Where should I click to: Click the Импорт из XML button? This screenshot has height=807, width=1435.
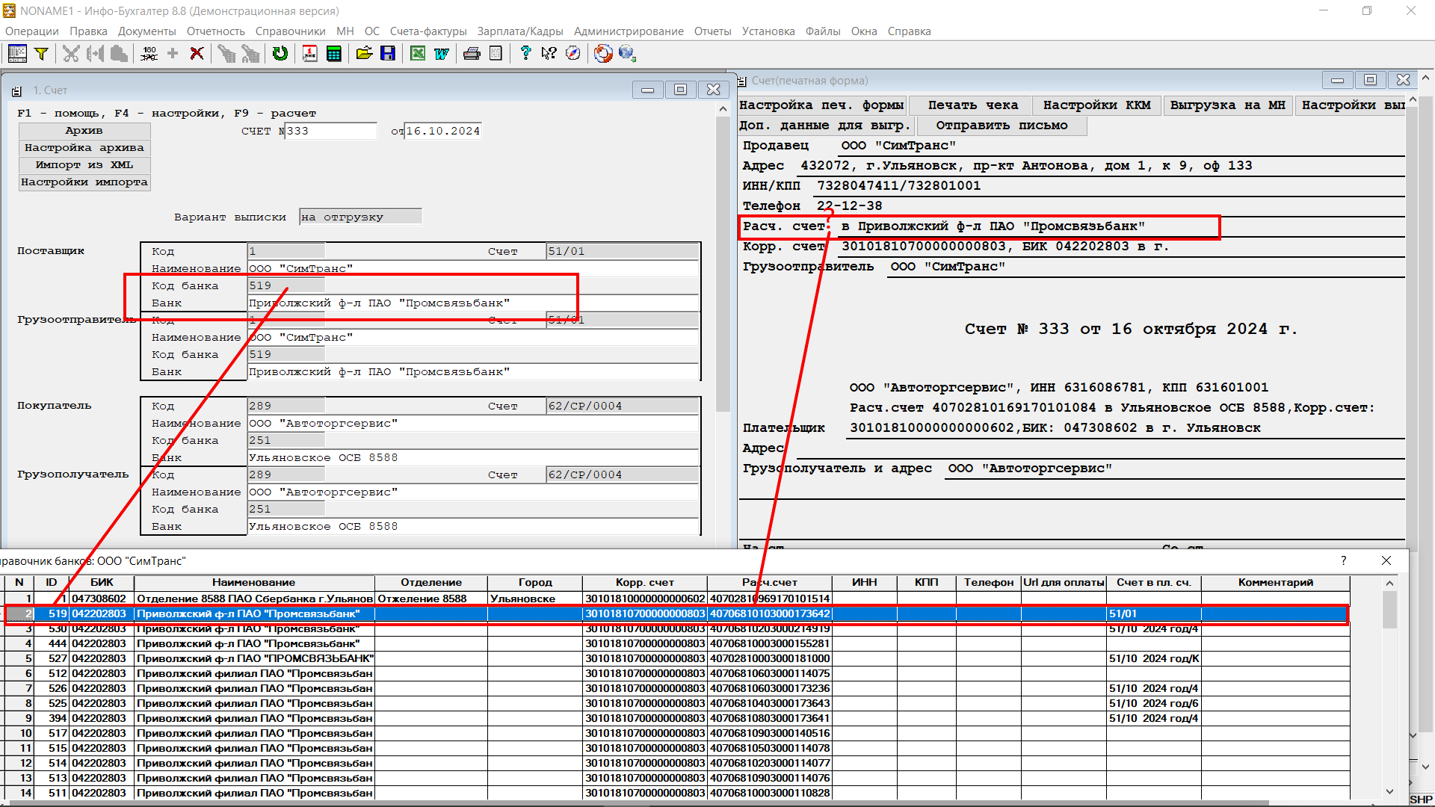[x=84, y=165]
